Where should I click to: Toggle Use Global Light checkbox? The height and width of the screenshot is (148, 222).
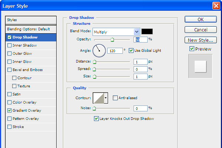[x=131, y=50]
